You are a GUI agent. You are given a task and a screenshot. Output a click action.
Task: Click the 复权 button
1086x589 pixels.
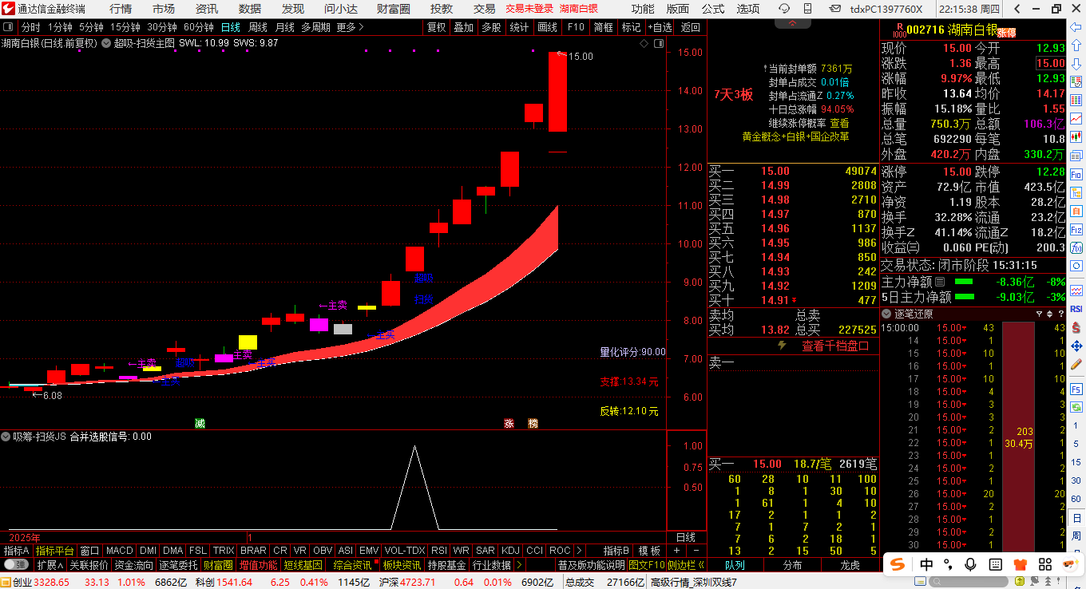point(436,26)
